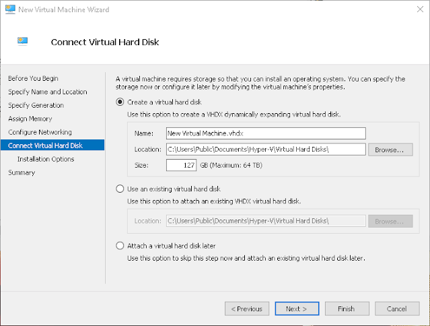
Task: Click the virtual disk Name text field
Action: click(265, 133)
